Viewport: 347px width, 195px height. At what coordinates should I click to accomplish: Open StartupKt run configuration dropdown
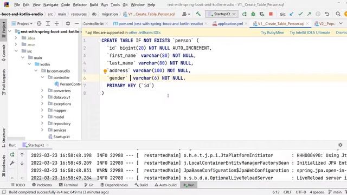(222, 14)
